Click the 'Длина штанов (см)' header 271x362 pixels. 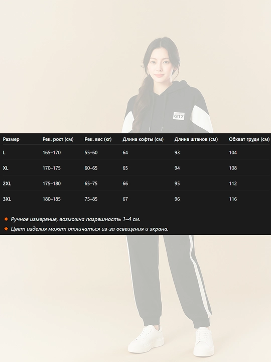[x=196, y=139]
